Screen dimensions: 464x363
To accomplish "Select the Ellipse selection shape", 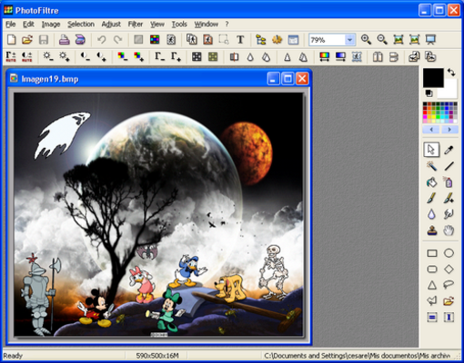I will click(449, 253).
